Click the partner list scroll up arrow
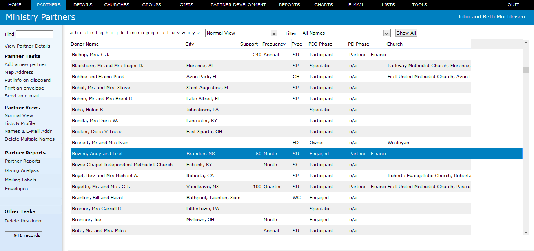This screenshot has width=534, height=251. coord(526,42)
